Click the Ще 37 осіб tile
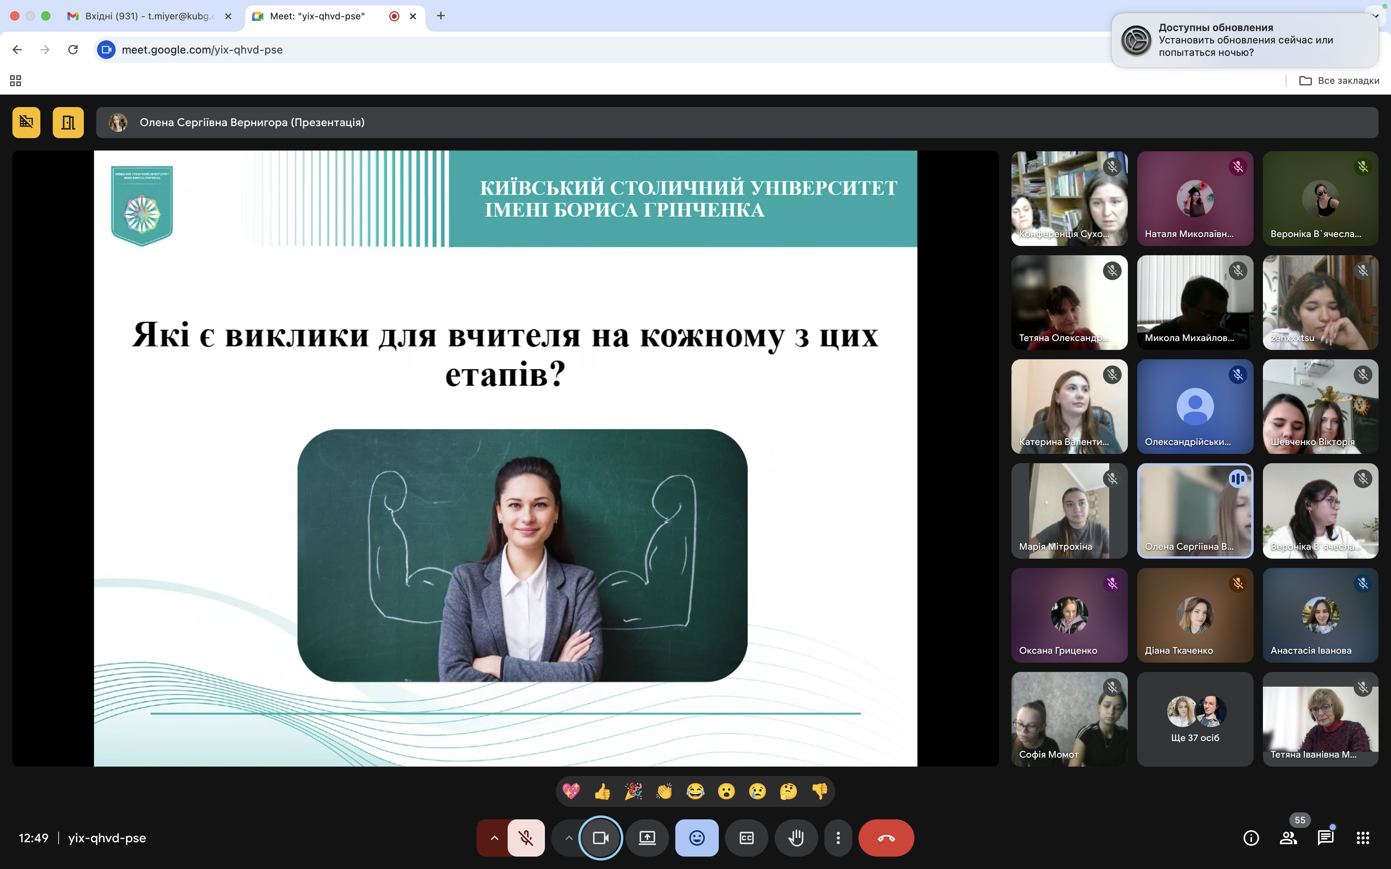1391x869 pixels. (x=1195, y=719)
